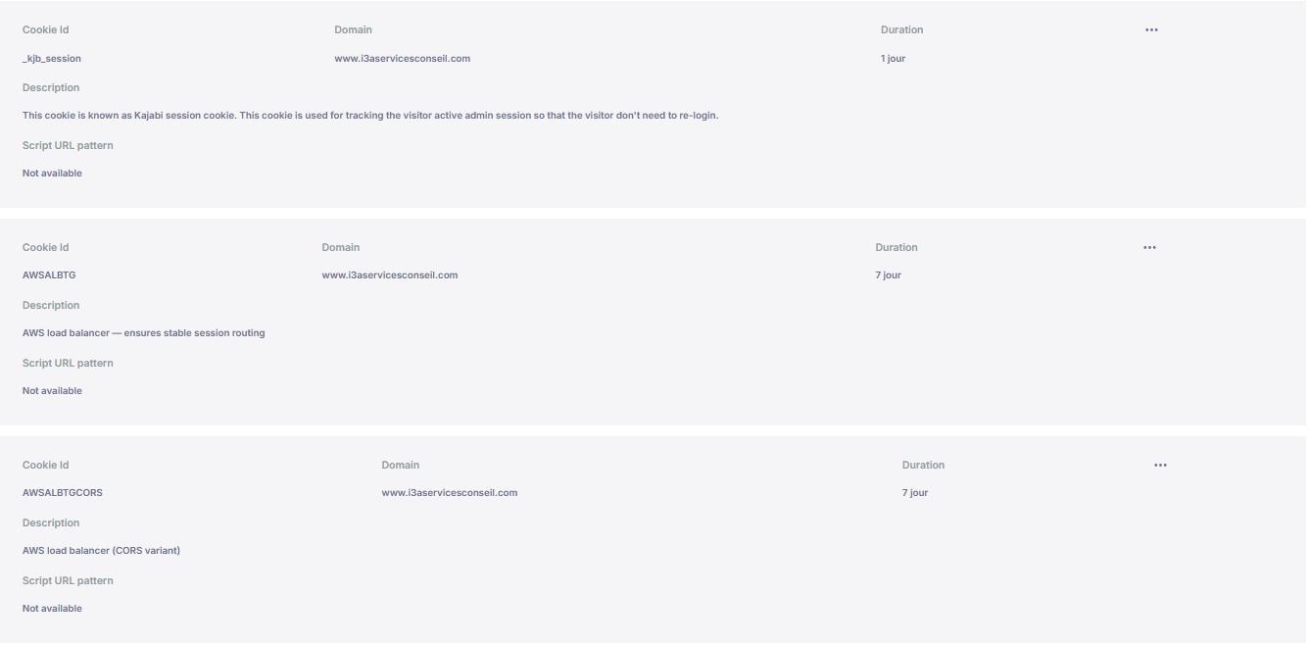Click the AWSALBTGCORS cookie ID

click(x=63, y=493)
